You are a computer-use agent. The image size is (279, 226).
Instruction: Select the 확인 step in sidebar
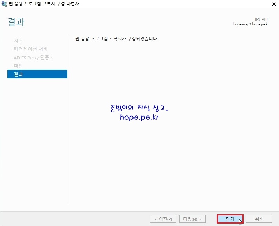point(18,66)
